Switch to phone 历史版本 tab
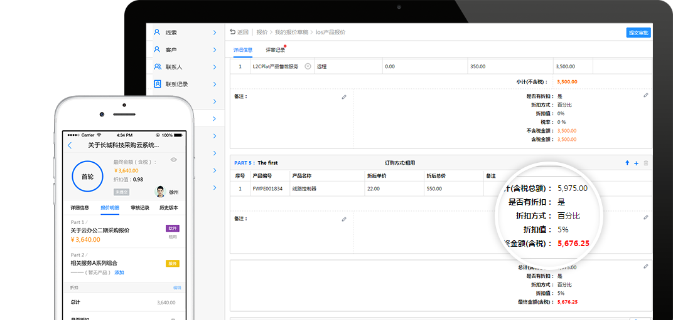This screenshot has width=673, height=320. point(169,208)
